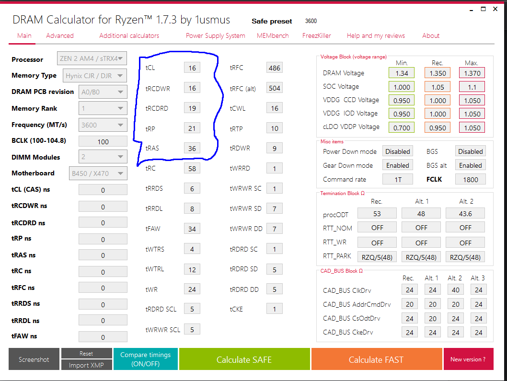This screenshot has height=381, width=507.
Task: Select the tWTRL value 12
Action: pos(192,269)
